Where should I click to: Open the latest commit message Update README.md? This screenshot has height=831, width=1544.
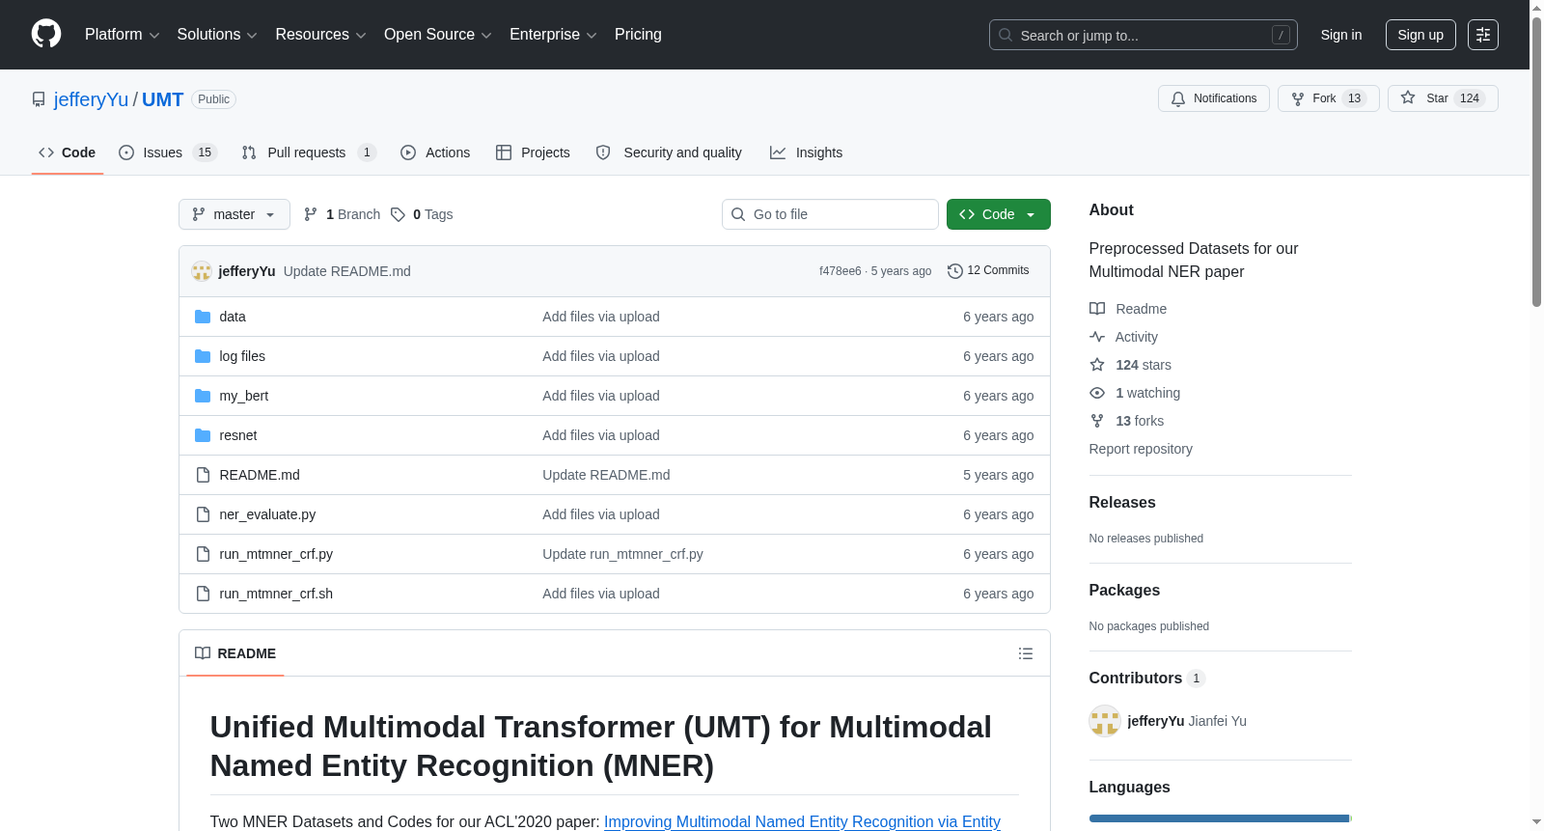pos(347,271)
